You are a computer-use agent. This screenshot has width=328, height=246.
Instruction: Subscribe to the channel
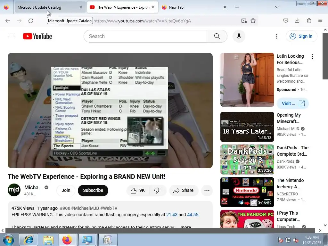[93, 190]
